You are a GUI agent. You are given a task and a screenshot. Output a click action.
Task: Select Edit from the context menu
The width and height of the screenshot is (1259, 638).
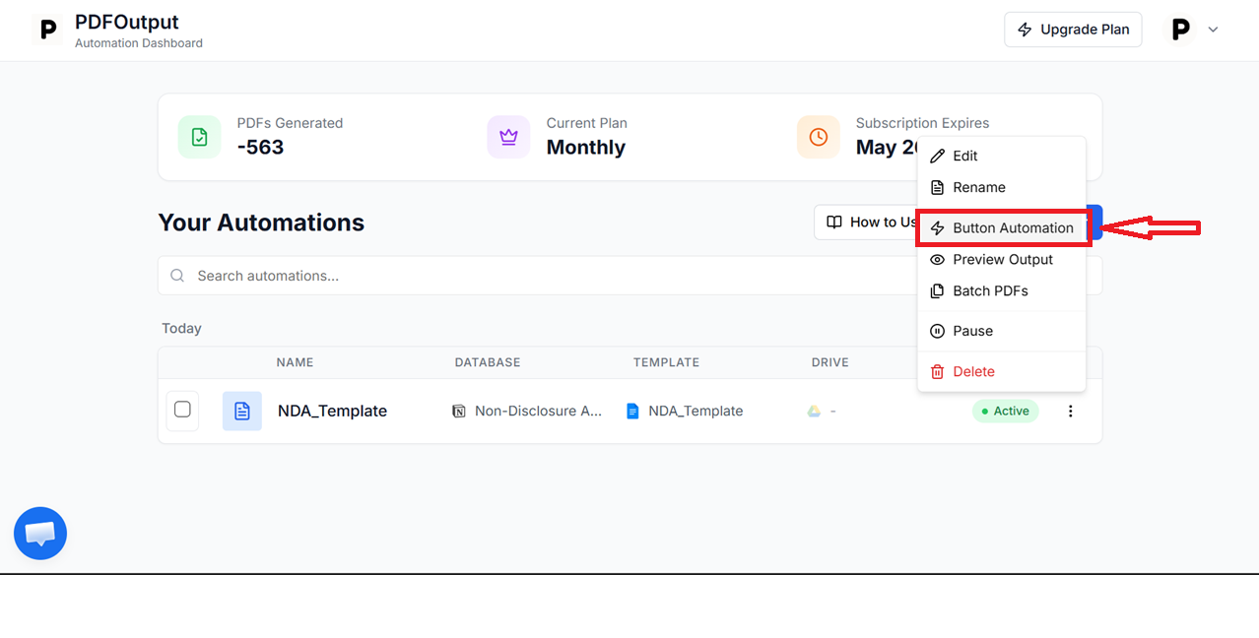1001,156
